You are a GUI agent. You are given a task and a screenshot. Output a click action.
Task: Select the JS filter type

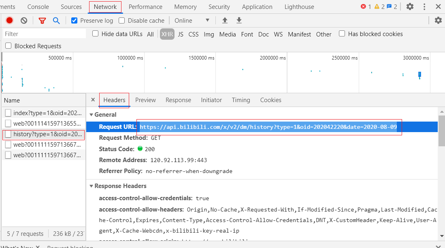click(181, 34)
